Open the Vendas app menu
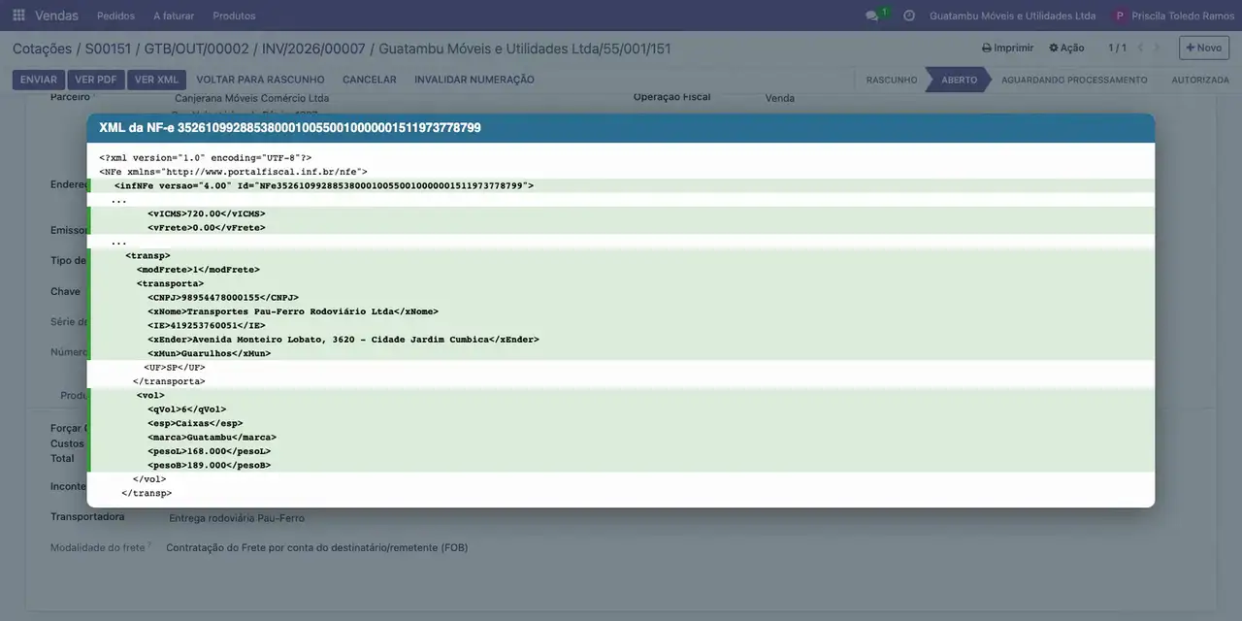Viewport: 1242px width, 621px height. pyautogui.click(x=57, y=16)
